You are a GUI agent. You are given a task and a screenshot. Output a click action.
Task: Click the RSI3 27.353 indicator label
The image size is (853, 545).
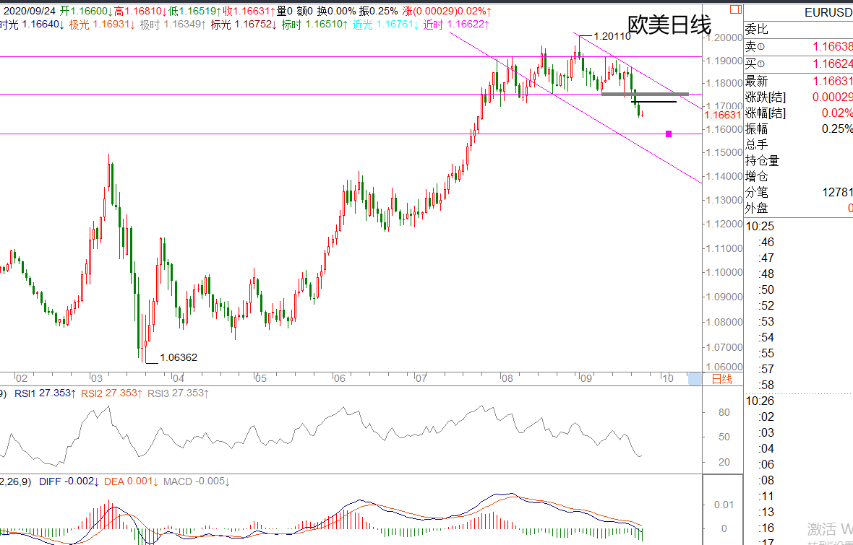click(179, 393)
